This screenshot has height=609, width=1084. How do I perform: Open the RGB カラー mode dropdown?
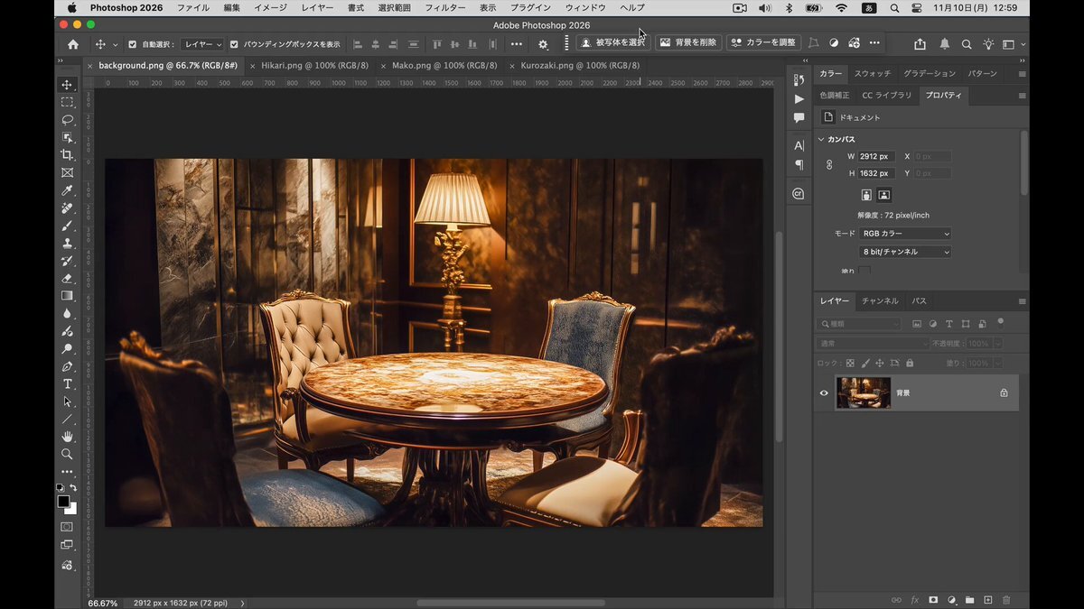click(905, 234)
